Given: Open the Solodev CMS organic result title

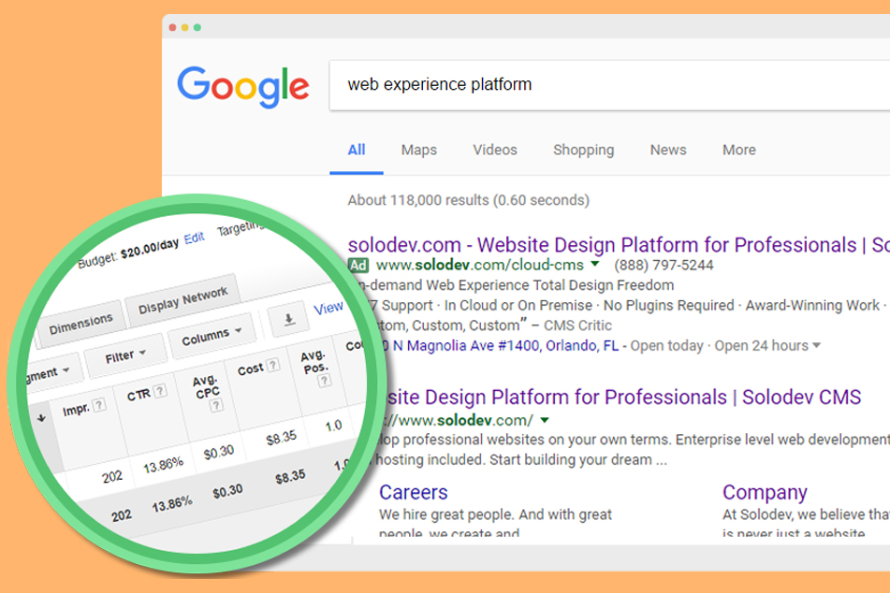Looking at the screenshot, I should pos(623,398).
